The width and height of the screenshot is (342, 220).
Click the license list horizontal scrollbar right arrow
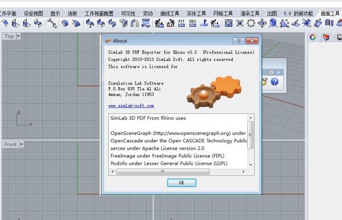pyautogui.click(x=244, y=171)
